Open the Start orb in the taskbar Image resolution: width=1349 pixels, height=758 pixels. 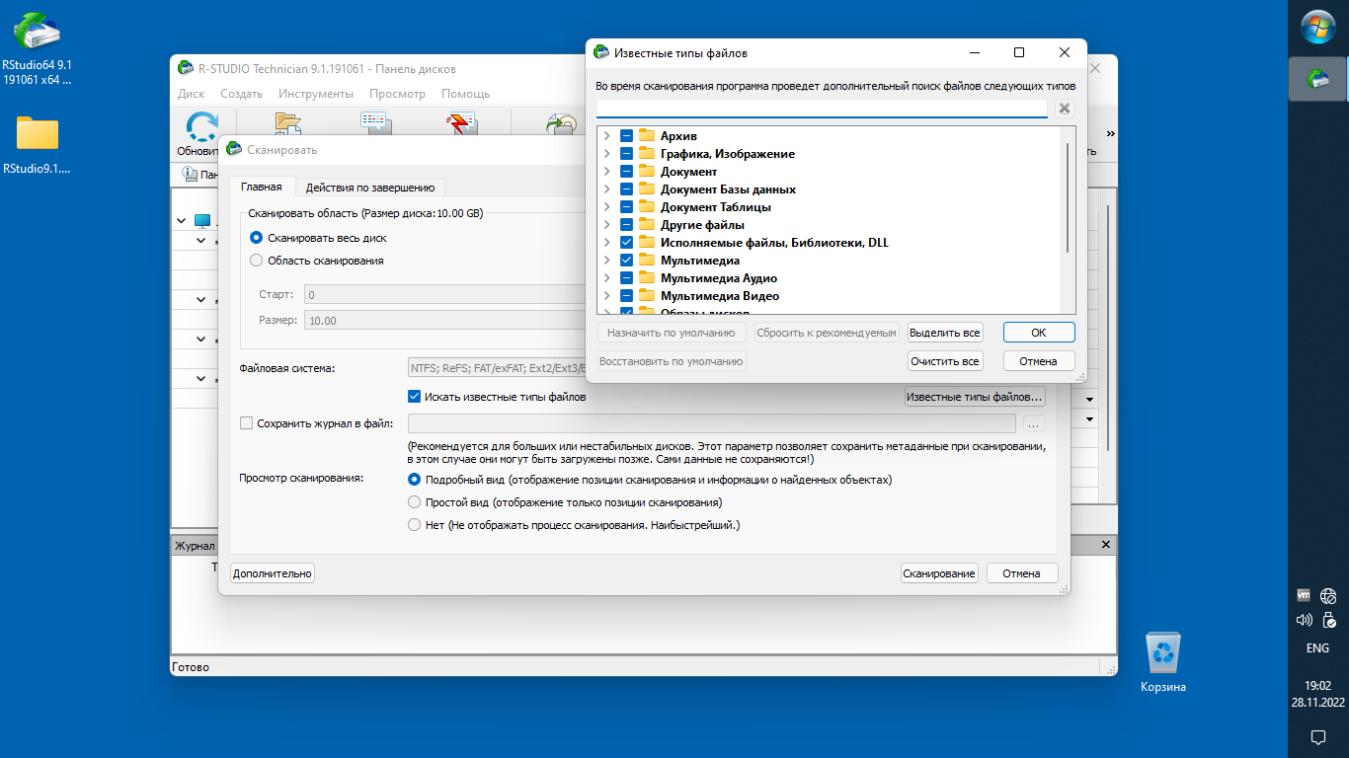pyautogui.click(x=1317, y=27)
